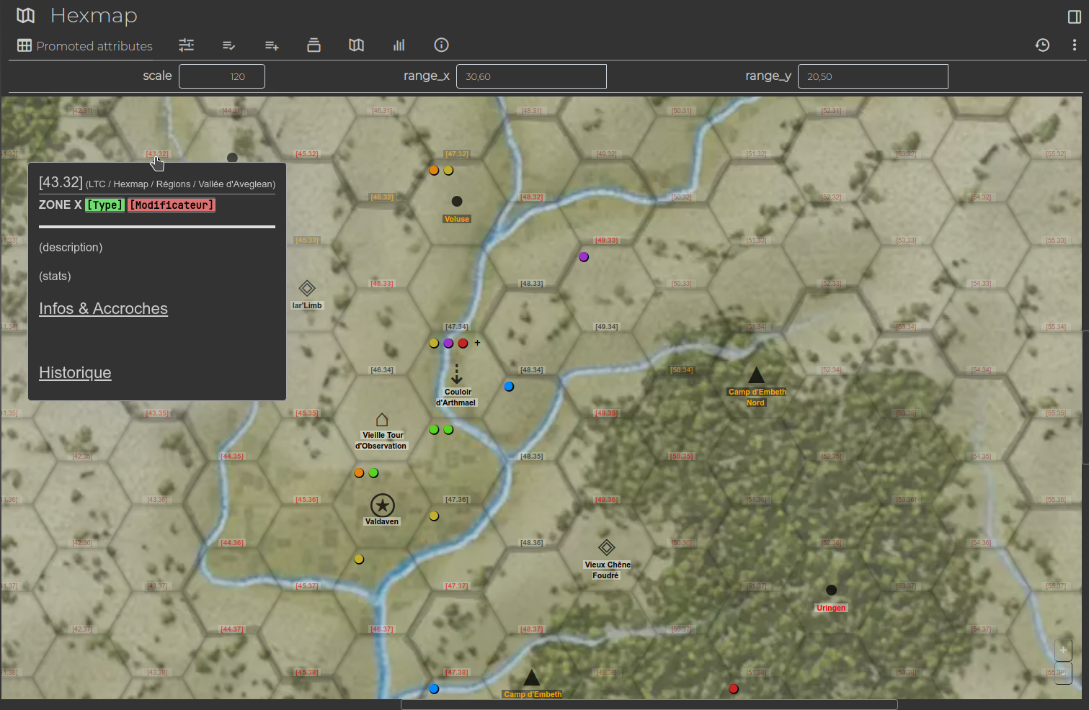Open the owned attributes checklist icon tab
This screenshot has height=710, width=1089.
(x=228, y=45)
